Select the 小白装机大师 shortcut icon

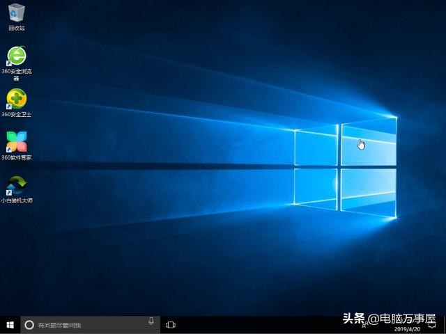point(17,189)
